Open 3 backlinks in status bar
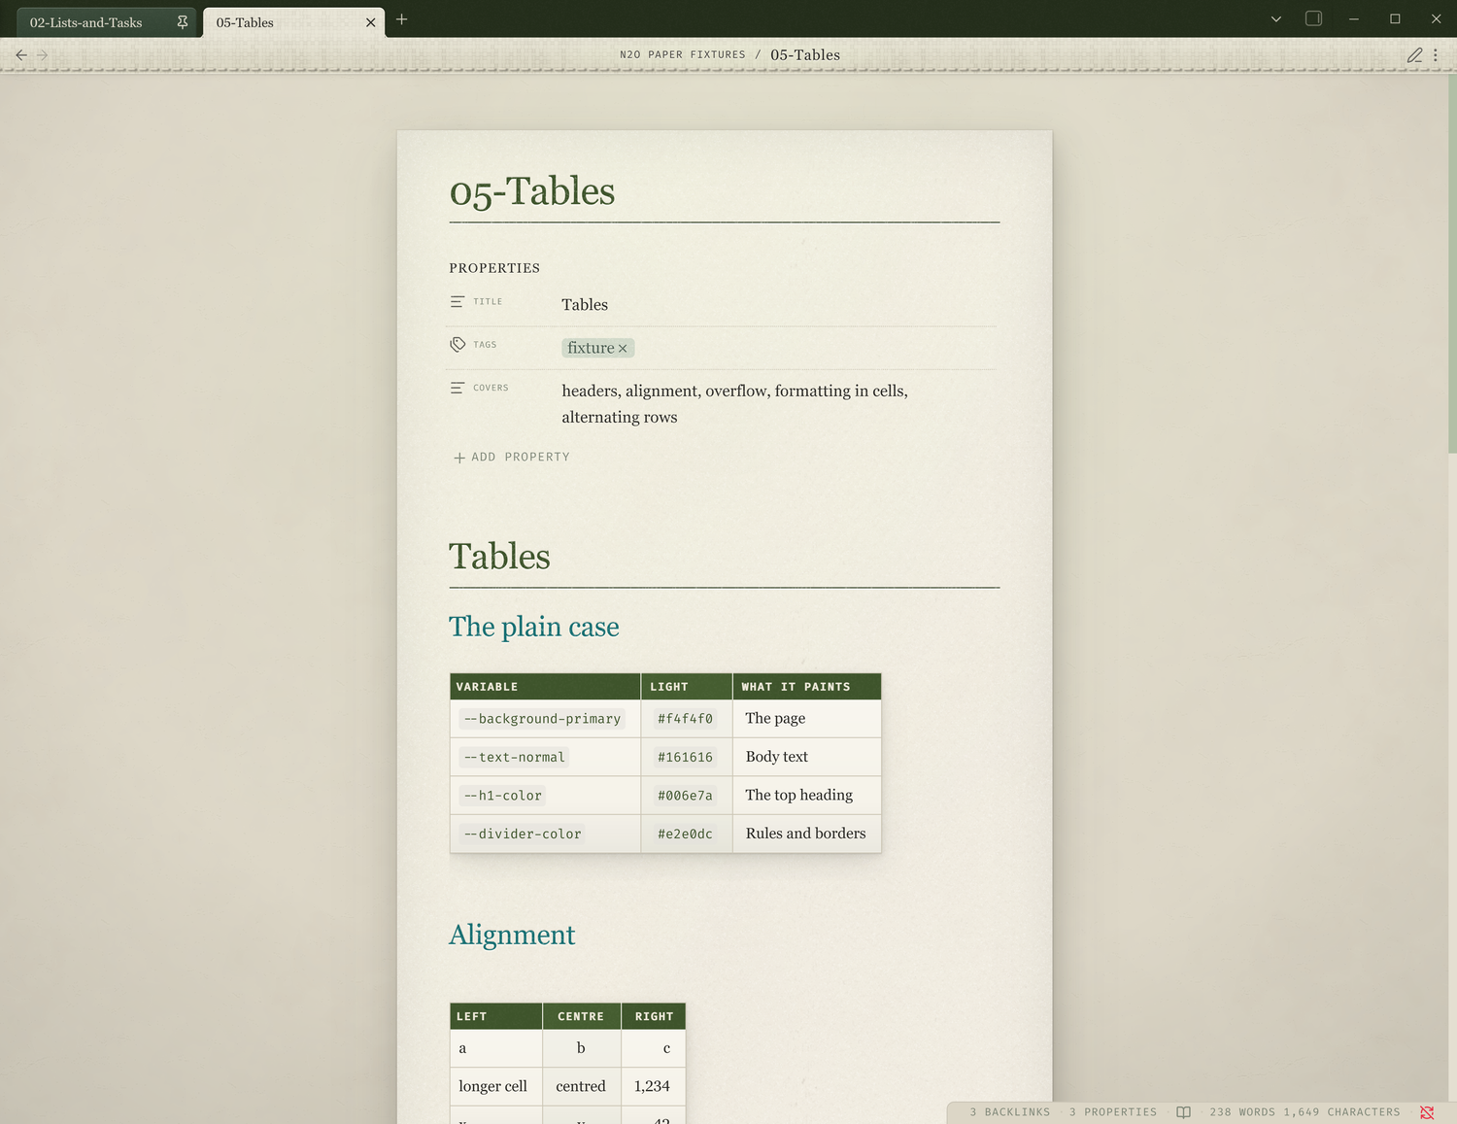Screen dimensions: 1457x1124 (1009, 1112)
